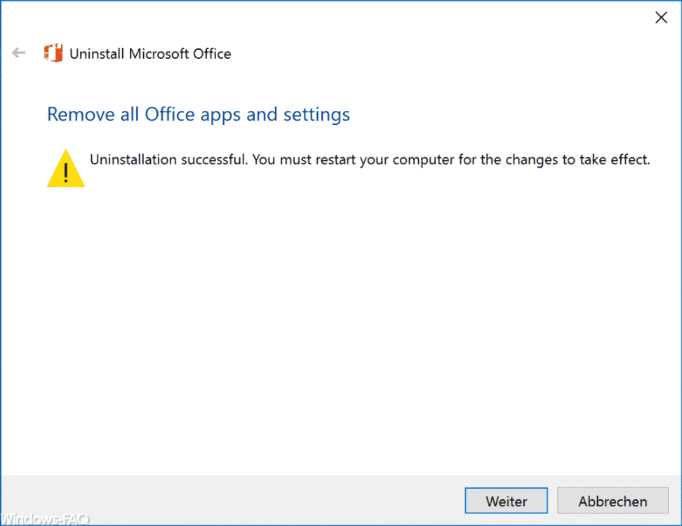
Task: Select the 'Uninstall Microsoft Office' title text
Action: pyautogui.click(x=150, y=54)
